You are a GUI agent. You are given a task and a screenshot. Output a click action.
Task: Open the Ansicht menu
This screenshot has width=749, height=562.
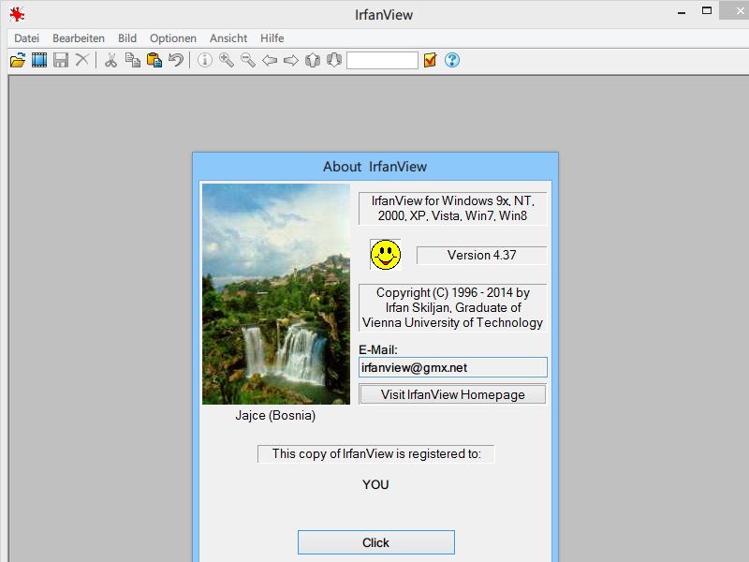tap(228, 38)
